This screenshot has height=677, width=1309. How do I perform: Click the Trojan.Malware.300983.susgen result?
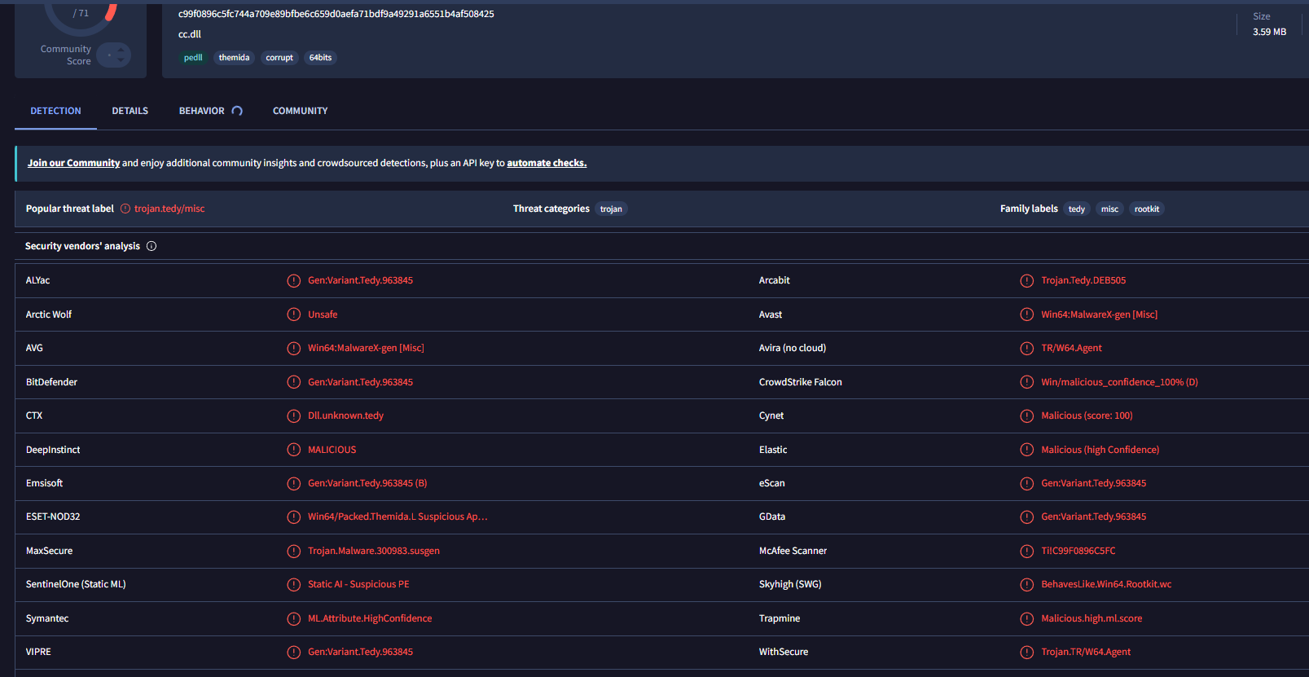pos(374,551)
